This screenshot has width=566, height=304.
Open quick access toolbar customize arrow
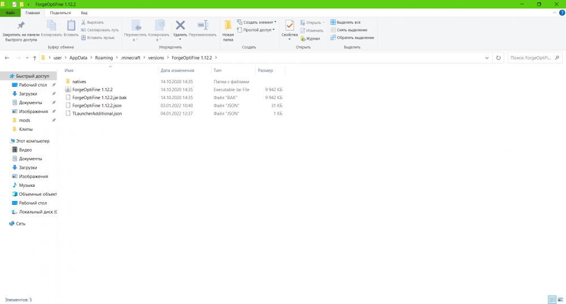(28, 5)
